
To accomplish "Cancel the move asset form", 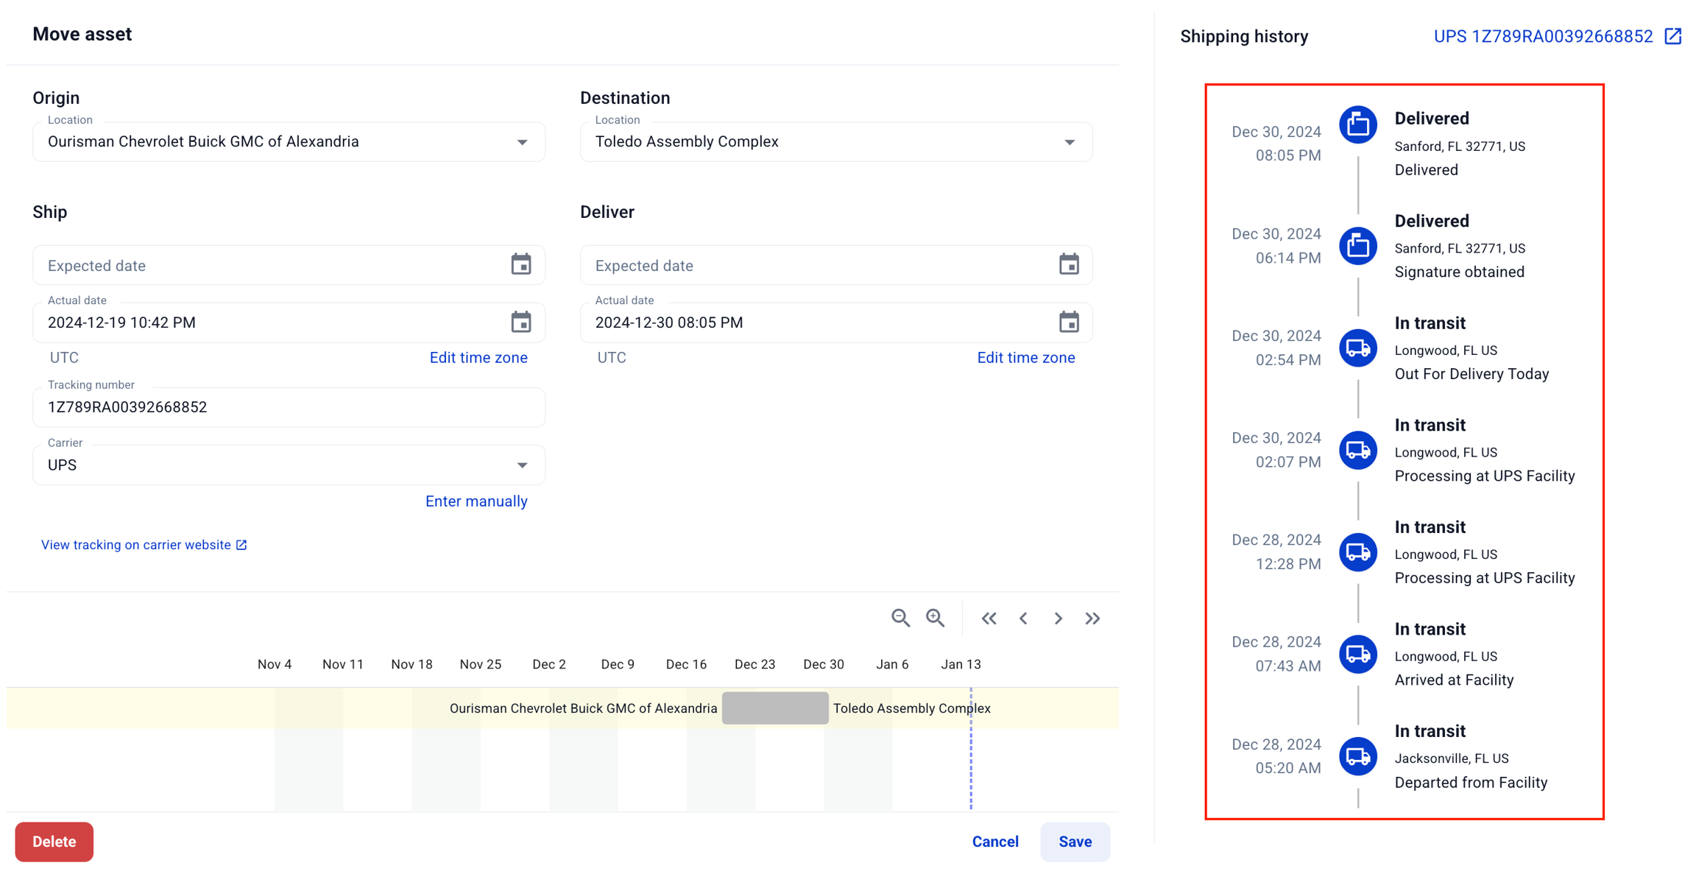I will [x=995, y=842].
